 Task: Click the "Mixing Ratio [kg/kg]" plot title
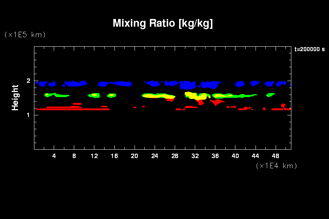[163, 23]
